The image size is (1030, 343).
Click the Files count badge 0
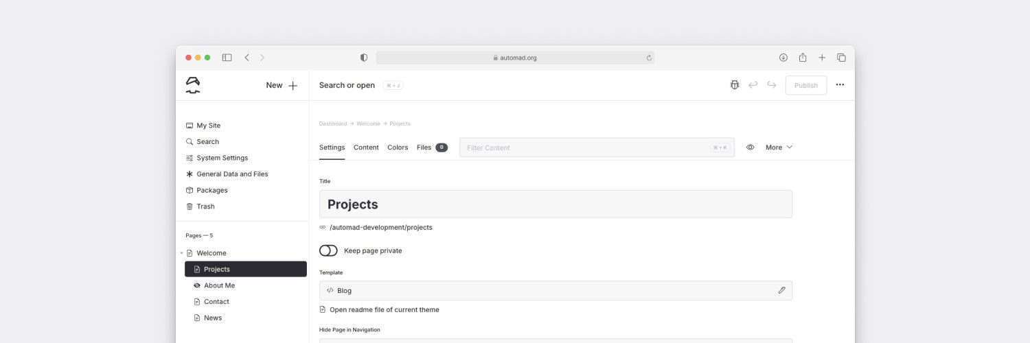coord(442,147)
